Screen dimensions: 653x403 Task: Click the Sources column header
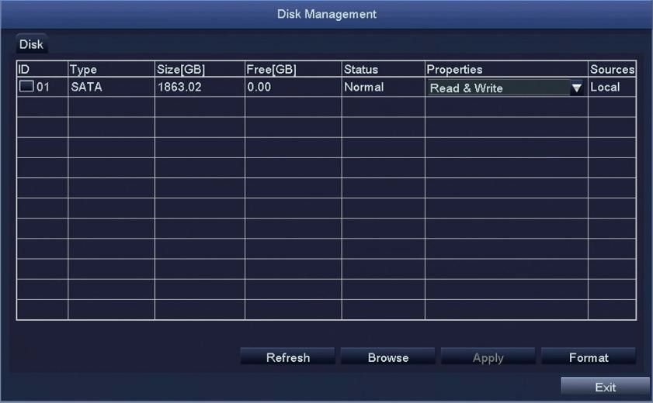point(612,70)
